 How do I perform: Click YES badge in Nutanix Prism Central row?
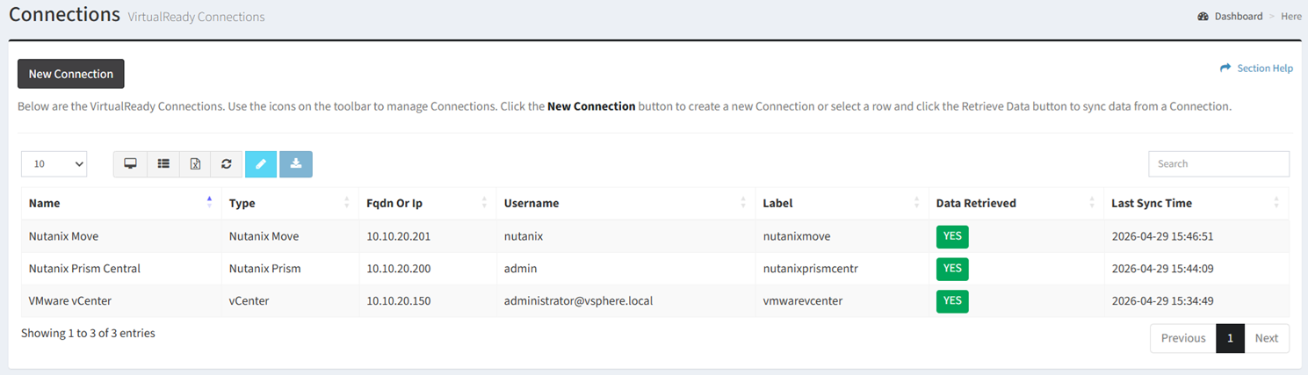tap(952, 268)
